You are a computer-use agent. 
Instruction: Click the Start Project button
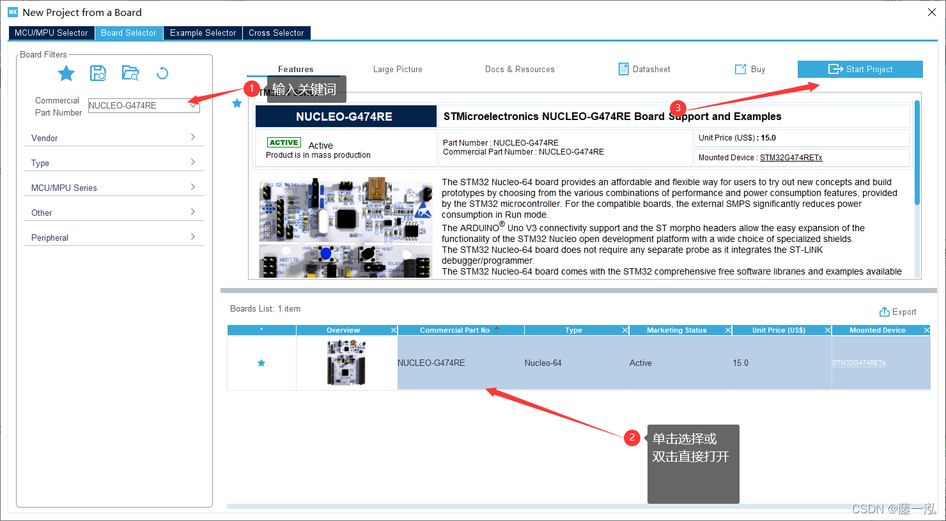pyautogui.click(x=860, y=69)
